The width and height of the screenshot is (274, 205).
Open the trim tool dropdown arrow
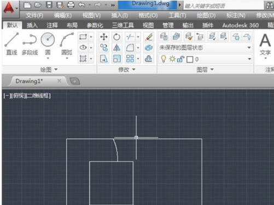(x=138, y=37)
